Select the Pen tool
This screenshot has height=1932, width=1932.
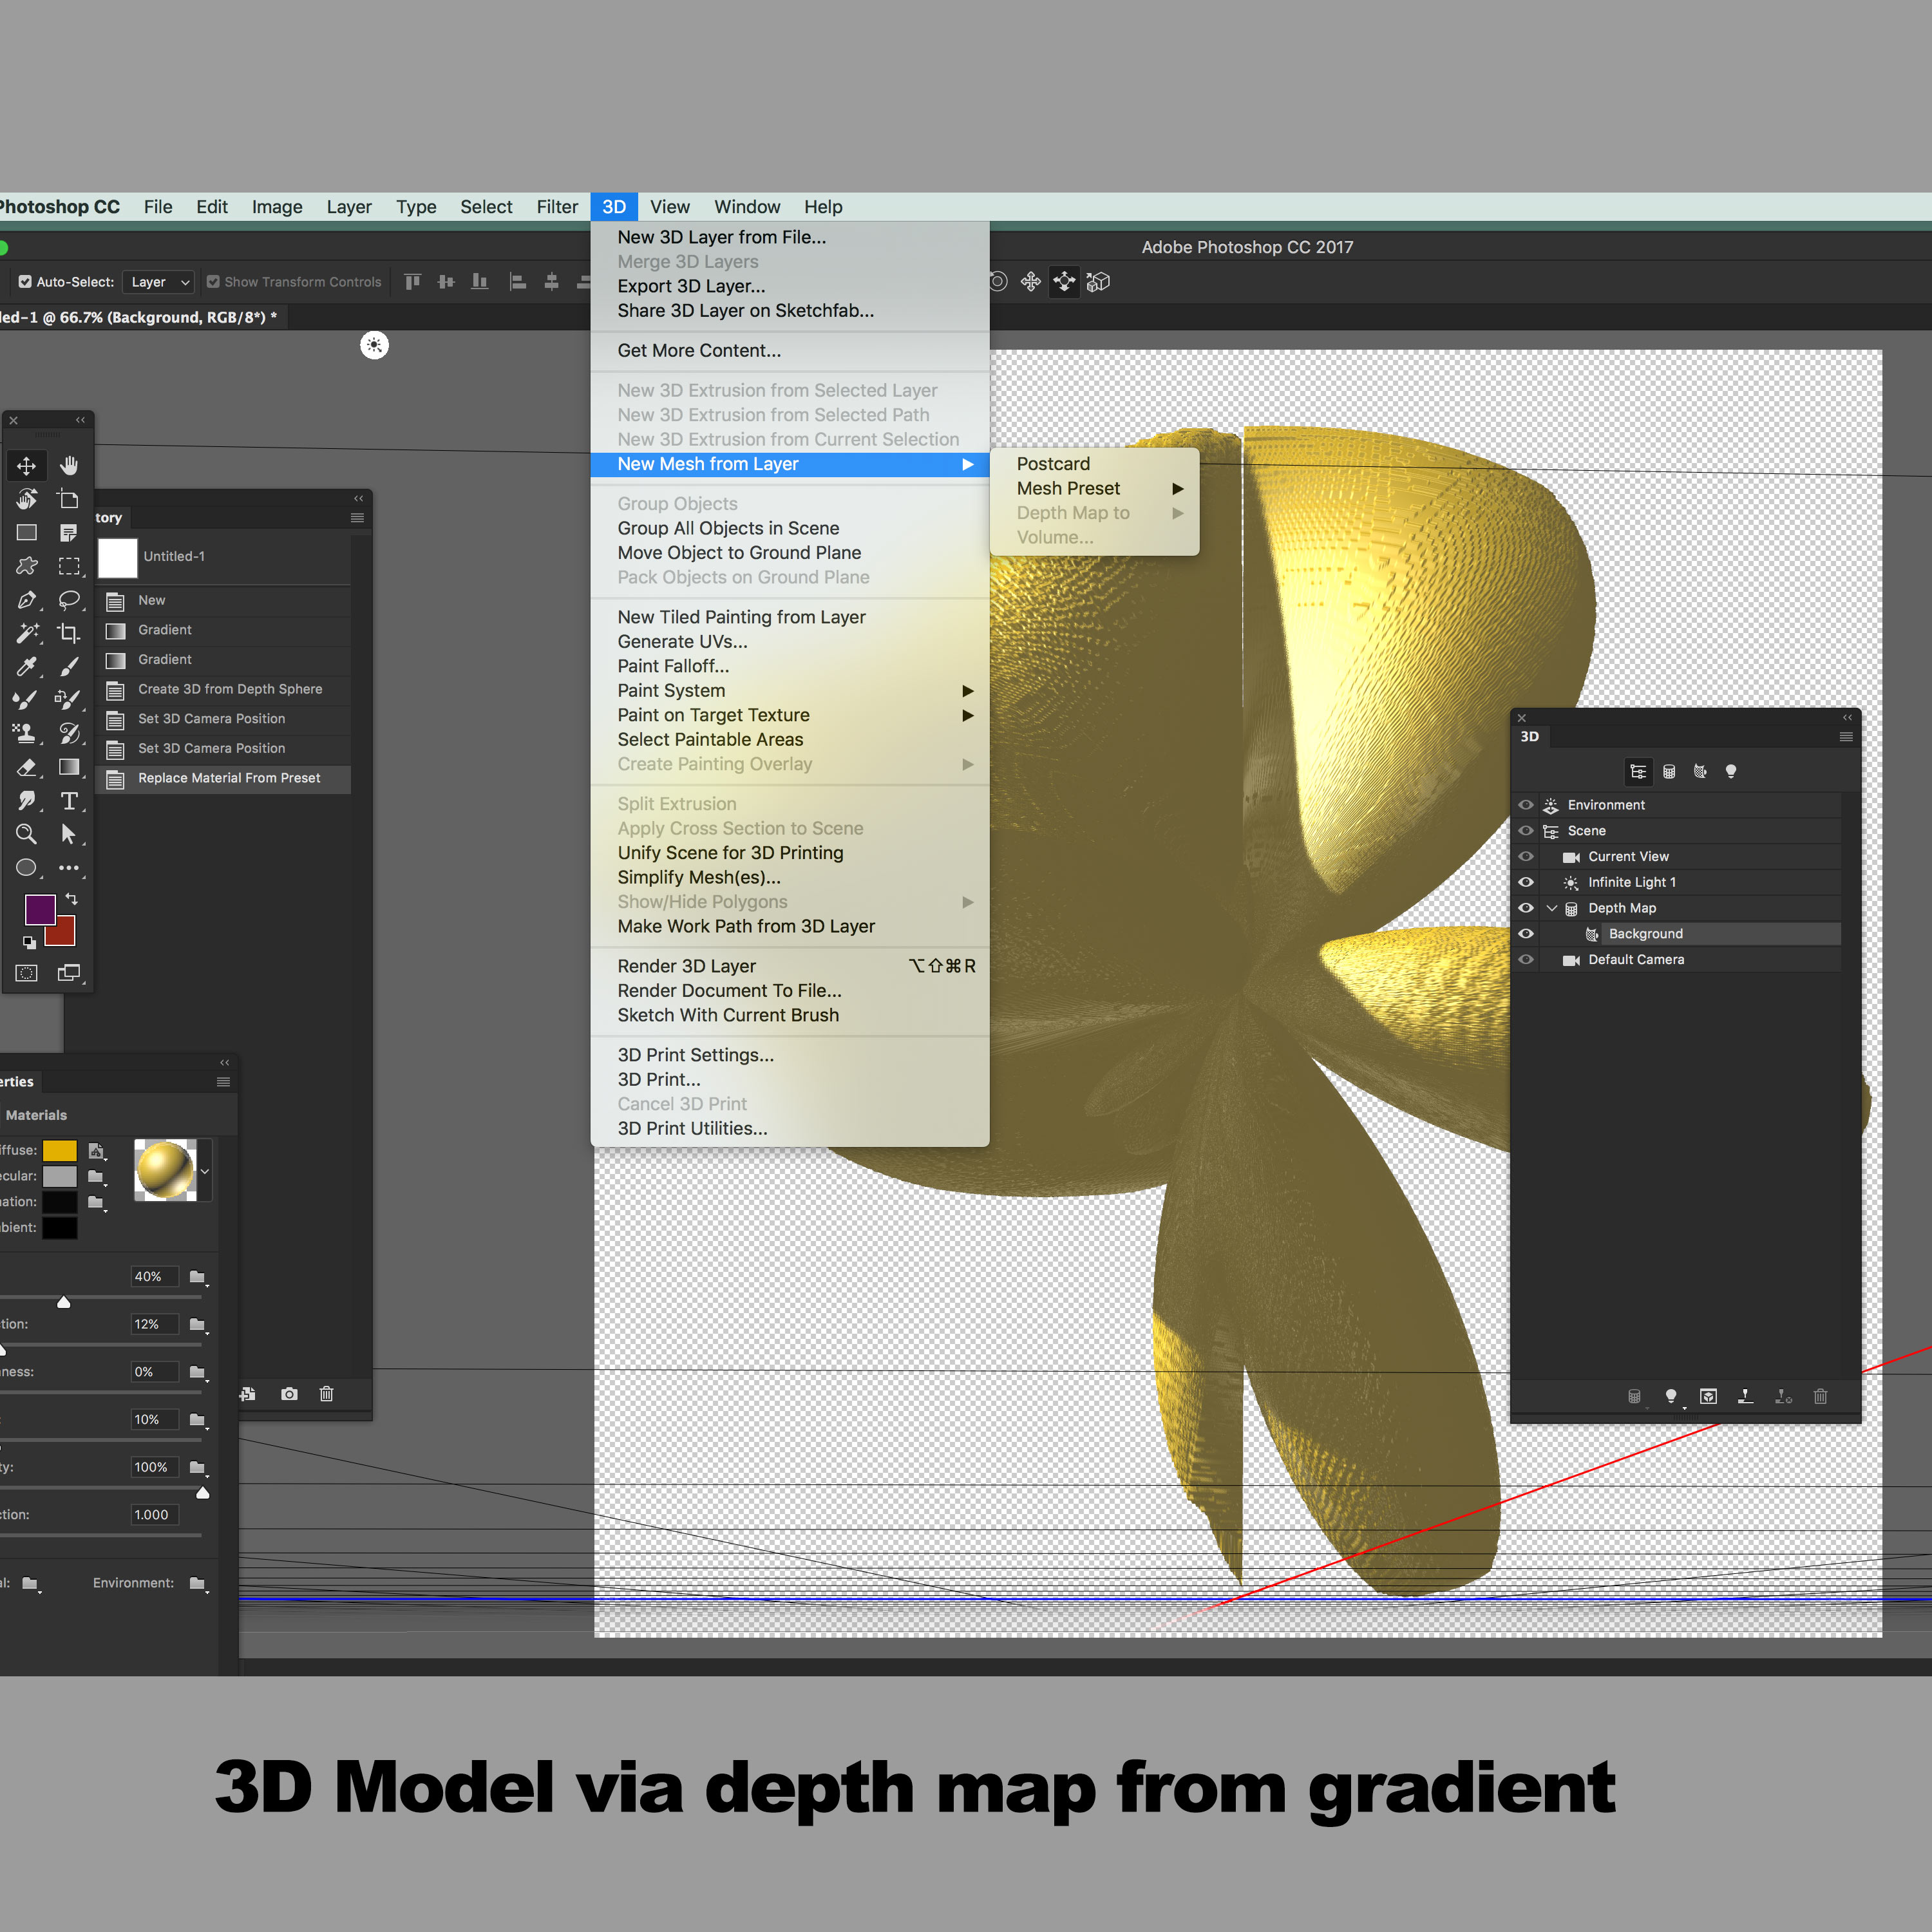(27, 600)
